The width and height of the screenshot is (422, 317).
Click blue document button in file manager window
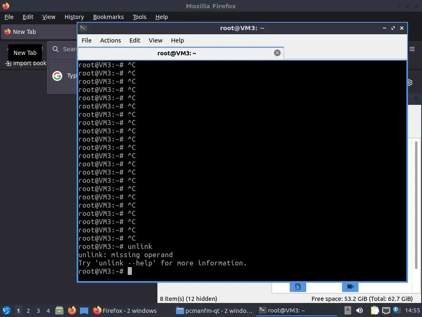298,286
